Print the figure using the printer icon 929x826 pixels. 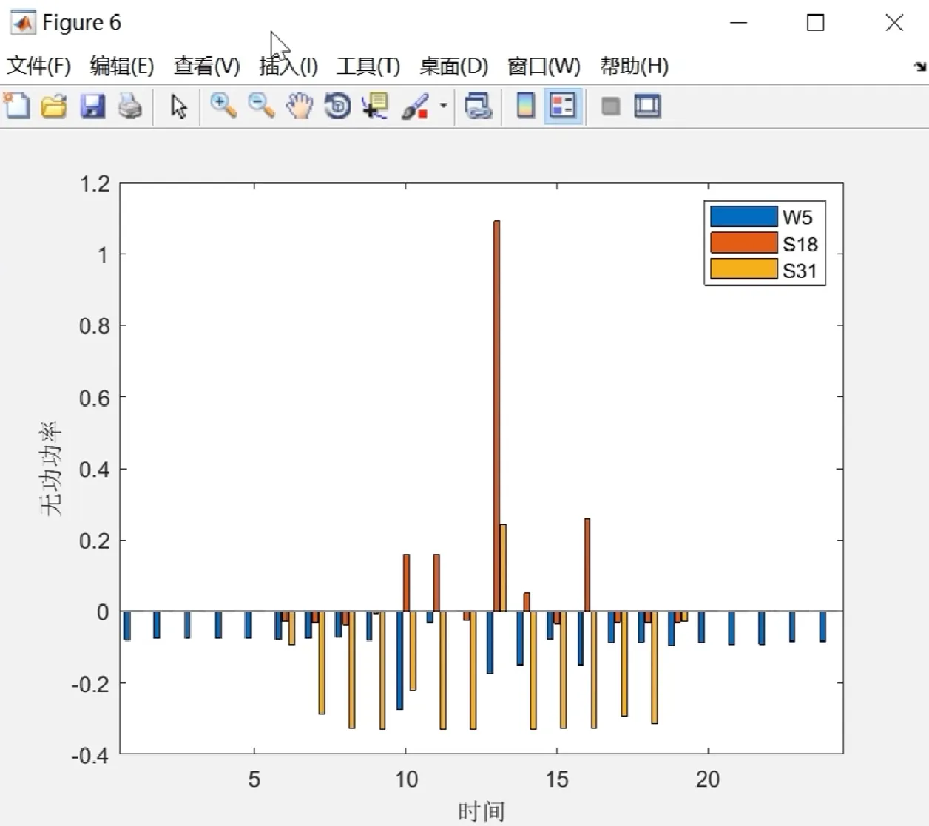(131, 106)
